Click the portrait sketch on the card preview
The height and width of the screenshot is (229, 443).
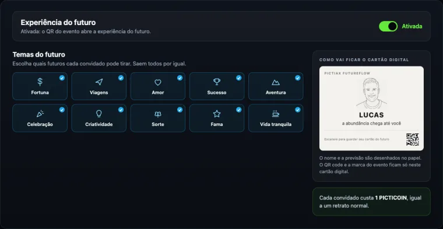(371, 93)
